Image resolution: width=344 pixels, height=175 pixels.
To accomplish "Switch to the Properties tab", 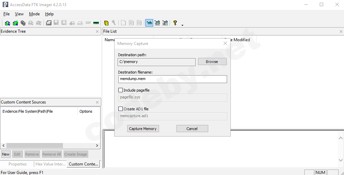I will coord(17,164).
